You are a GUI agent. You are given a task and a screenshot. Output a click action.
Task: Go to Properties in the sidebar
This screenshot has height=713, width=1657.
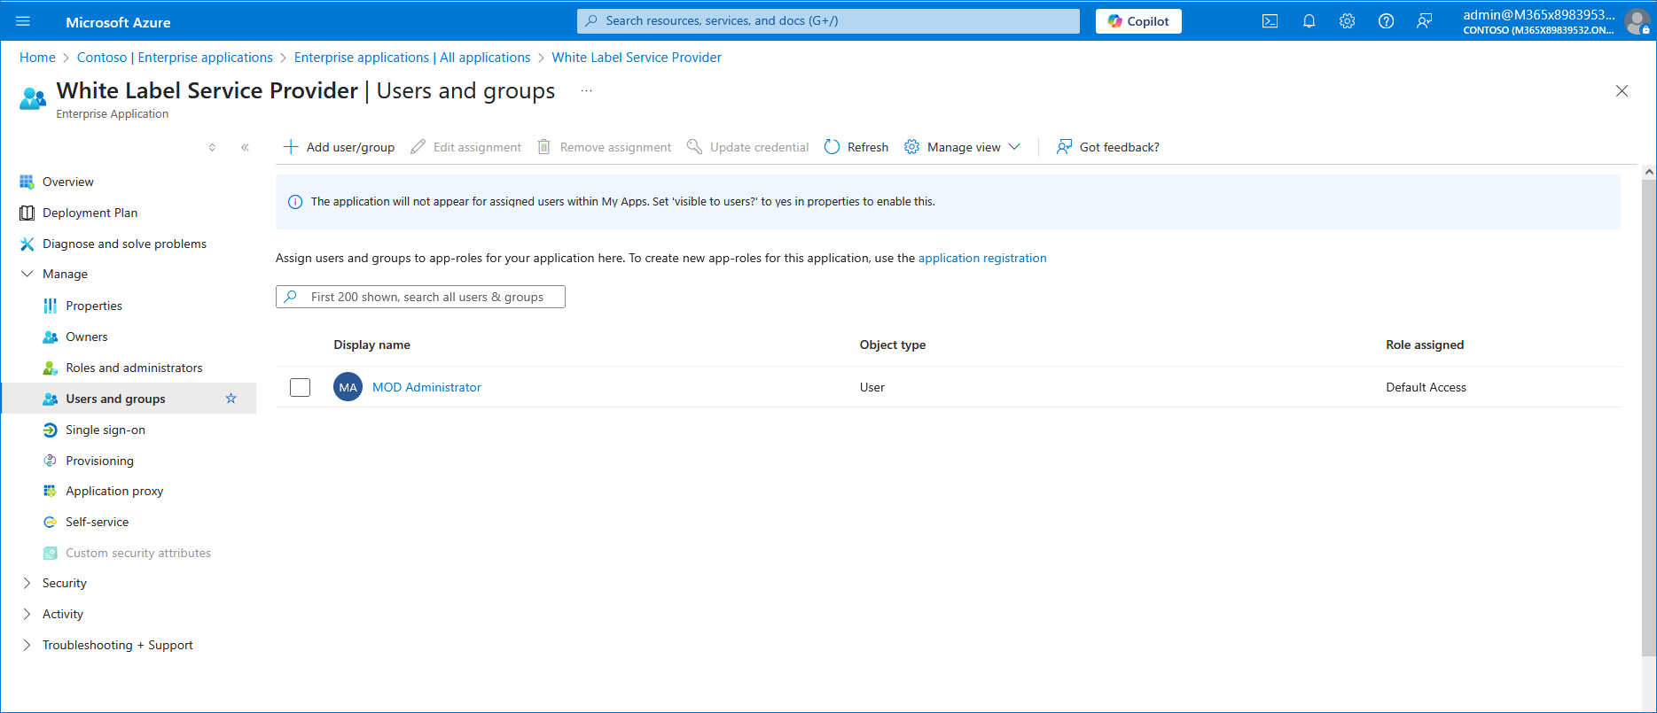tap(93, 306)
